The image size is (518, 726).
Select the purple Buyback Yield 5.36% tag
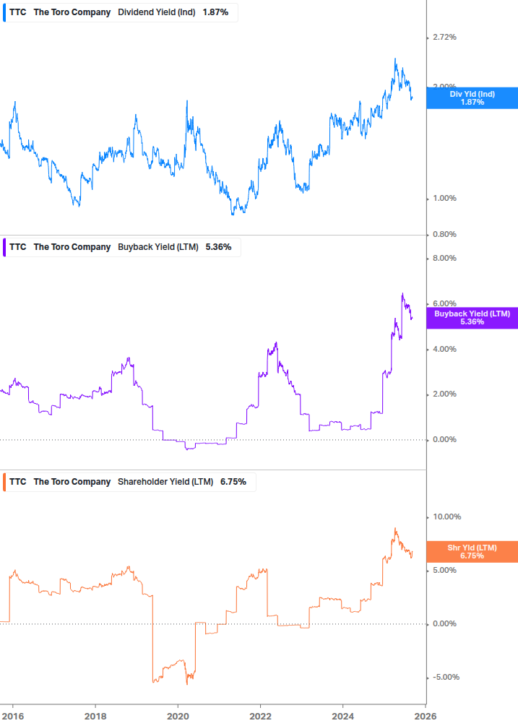(472, 318)
